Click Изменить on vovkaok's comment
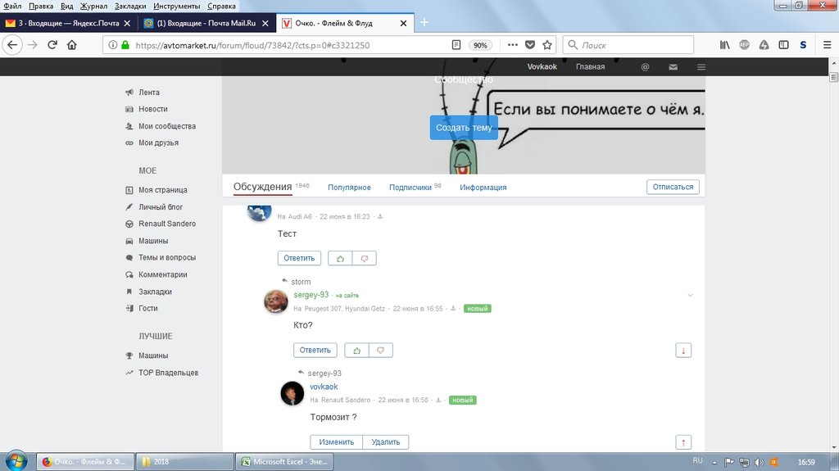This screenshot has height=471, width=839. [x=337, y=442]
